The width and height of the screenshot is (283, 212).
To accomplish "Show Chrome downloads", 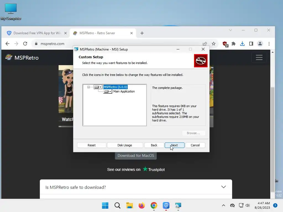I will (242, 44).
